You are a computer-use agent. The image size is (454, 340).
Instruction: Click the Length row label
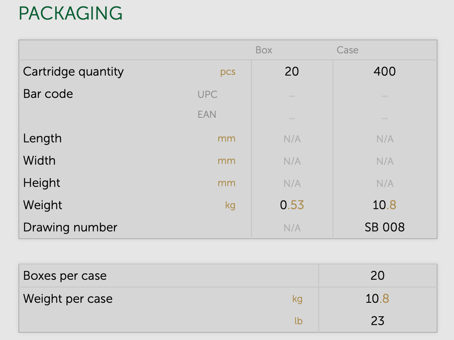pos(42,139)
